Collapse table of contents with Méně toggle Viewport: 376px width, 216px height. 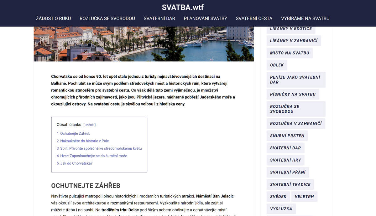click(89, 125)
